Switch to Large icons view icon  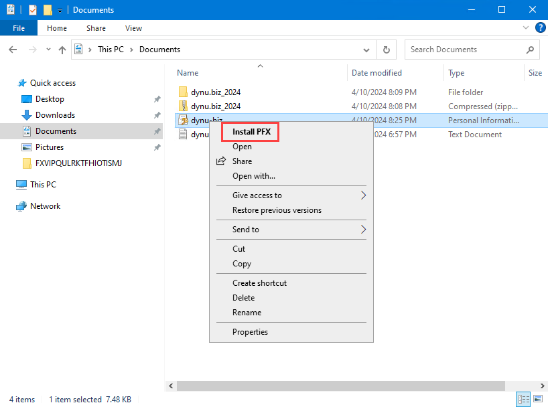[538, 399]
